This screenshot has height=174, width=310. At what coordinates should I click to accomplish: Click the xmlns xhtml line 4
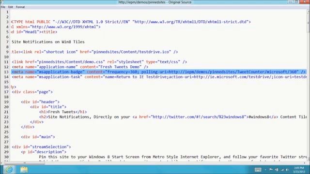pyautogui.click(x=56, y=27)
